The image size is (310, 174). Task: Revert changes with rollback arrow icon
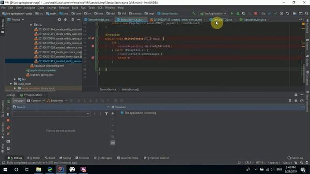pyautogui.click(x=287, y=14)
